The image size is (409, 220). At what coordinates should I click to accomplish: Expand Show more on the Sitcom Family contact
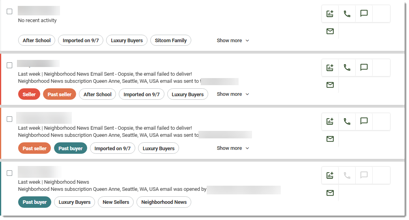pyautogui.click(x=233, y=40)
